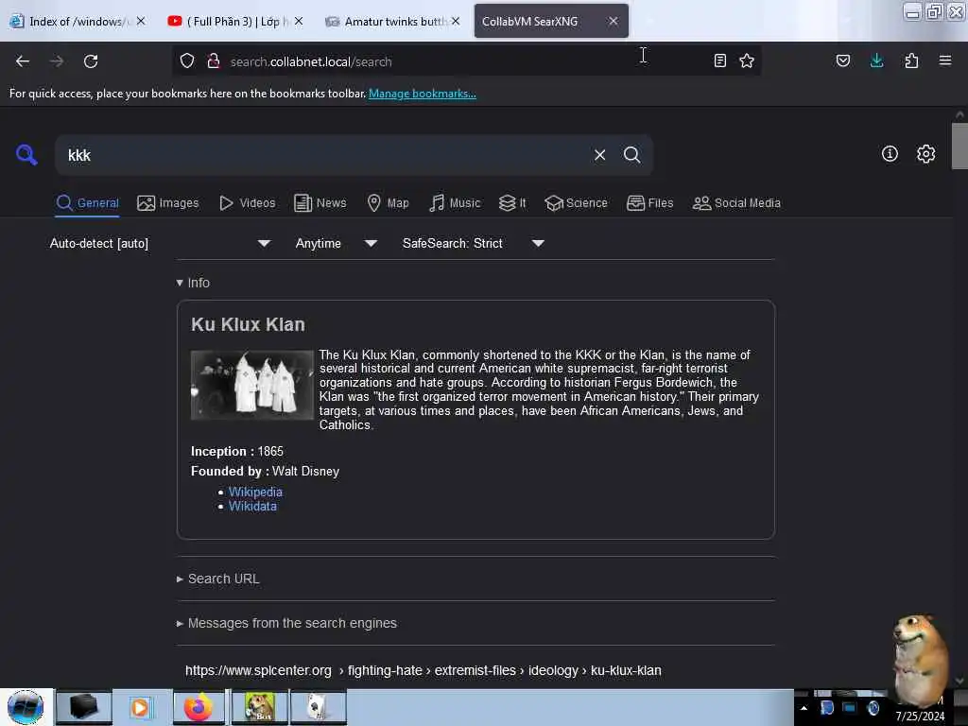Open the Bon taskbar application icon

[x=259, y=707]
